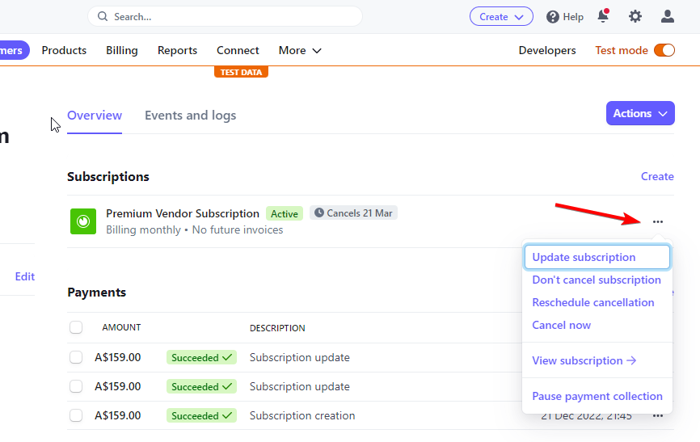Image resolution: width=700 pixels, height=442 pixels.
Task: Expand the Create dropdown in the header
Action: tap(501, 16)
